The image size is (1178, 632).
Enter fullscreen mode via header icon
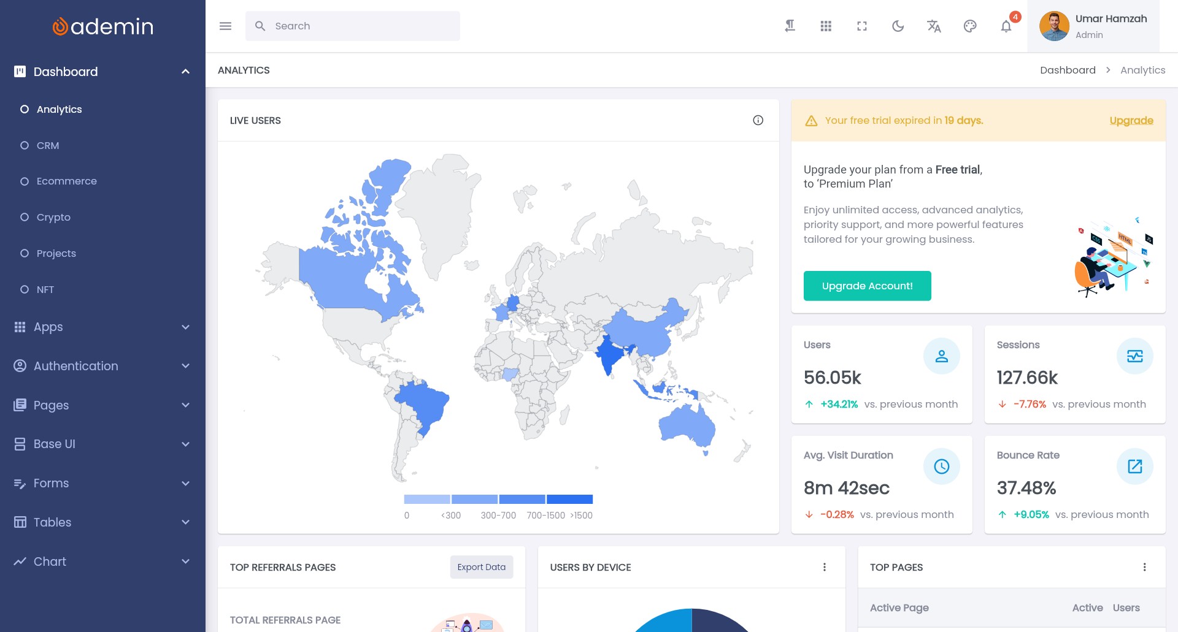pyautogui.click(x=862, y=26)
